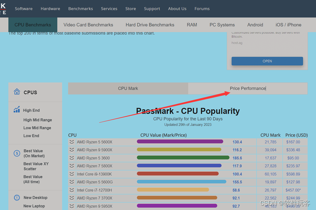The image size is (316, 210).
Task: Expand the Intel Core i7-12700H row
Action: (x=72, y=190)
